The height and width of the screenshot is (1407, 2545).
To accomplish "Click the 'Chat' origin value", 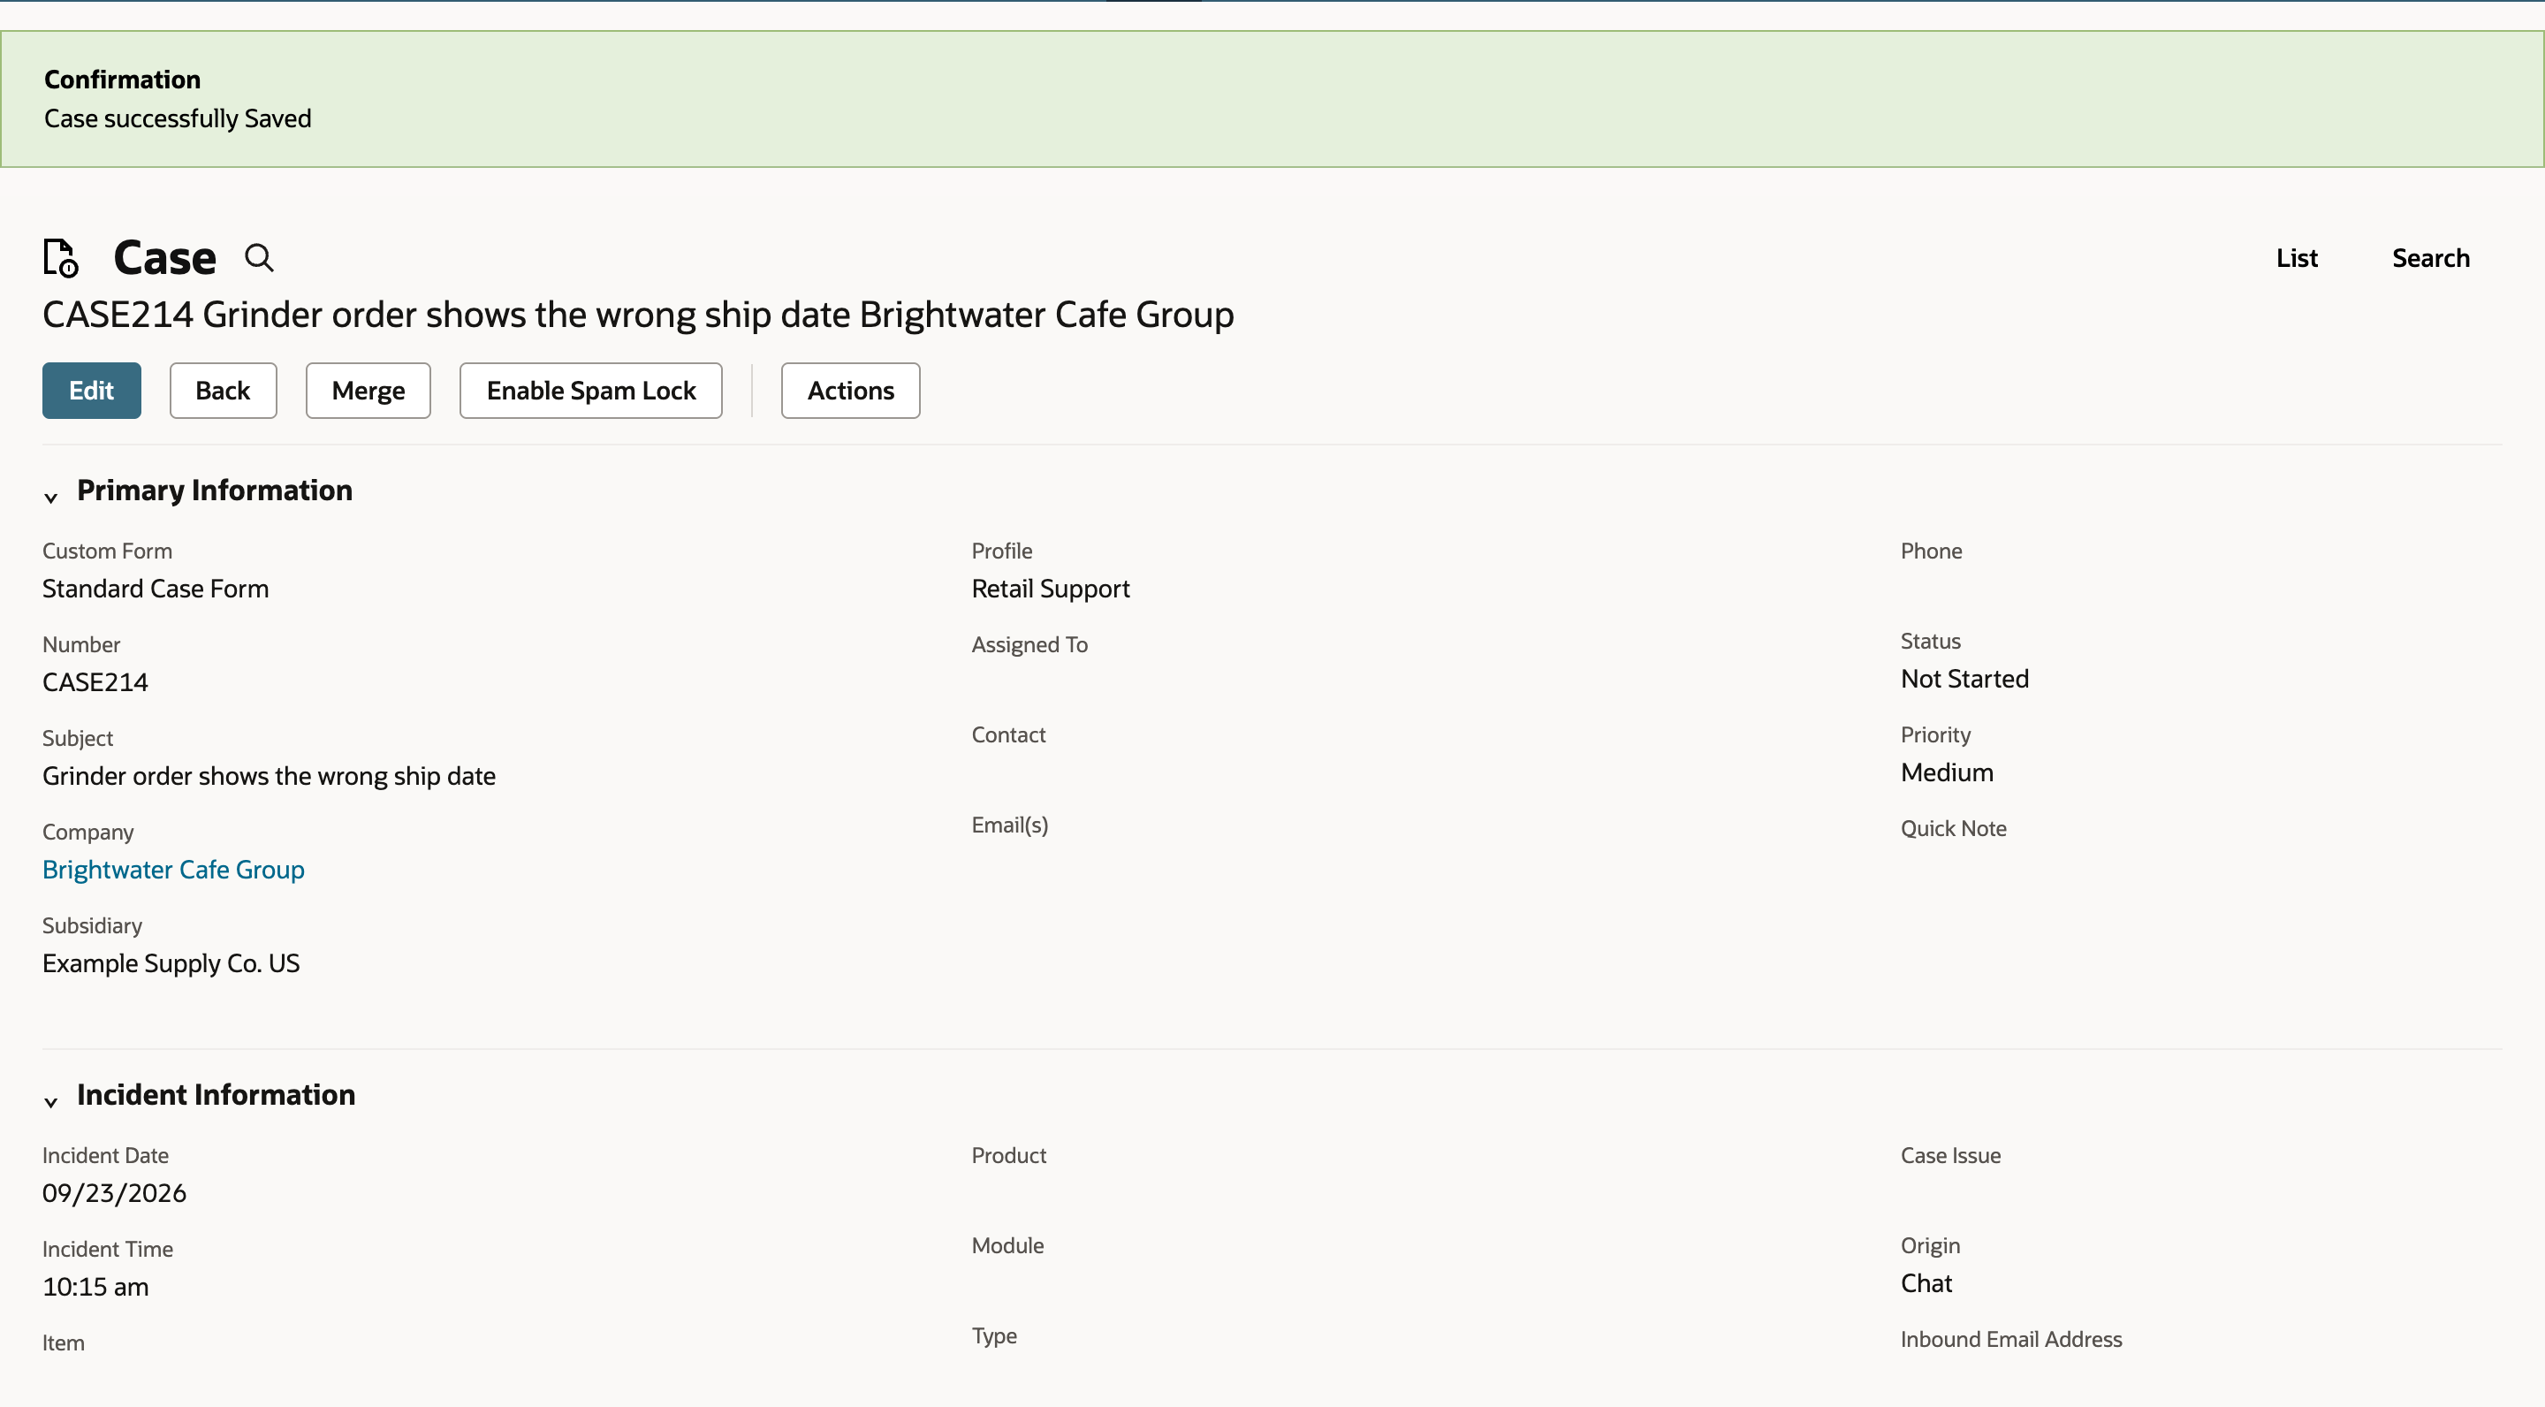I will (x=1926, y=1283).
